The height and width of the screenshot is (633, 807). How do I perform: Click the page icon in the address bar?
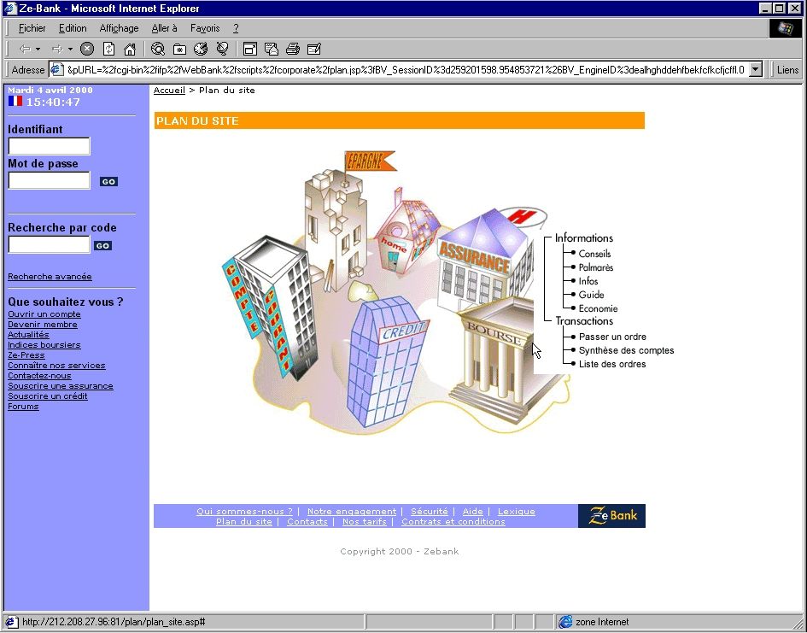pyautogui.click(x=56, y=69)
